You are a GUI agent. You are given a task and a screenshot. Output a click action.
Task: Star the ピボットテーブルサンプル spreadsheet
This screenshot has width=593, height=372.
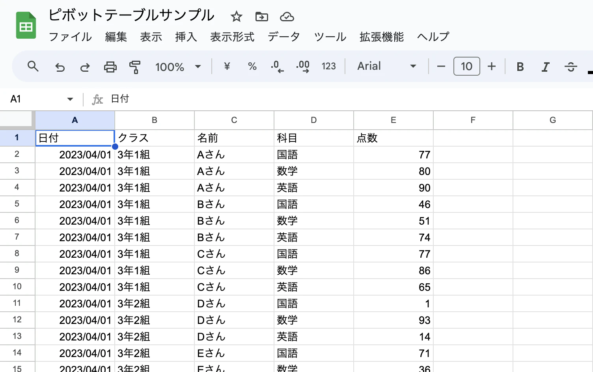(236, 17)
